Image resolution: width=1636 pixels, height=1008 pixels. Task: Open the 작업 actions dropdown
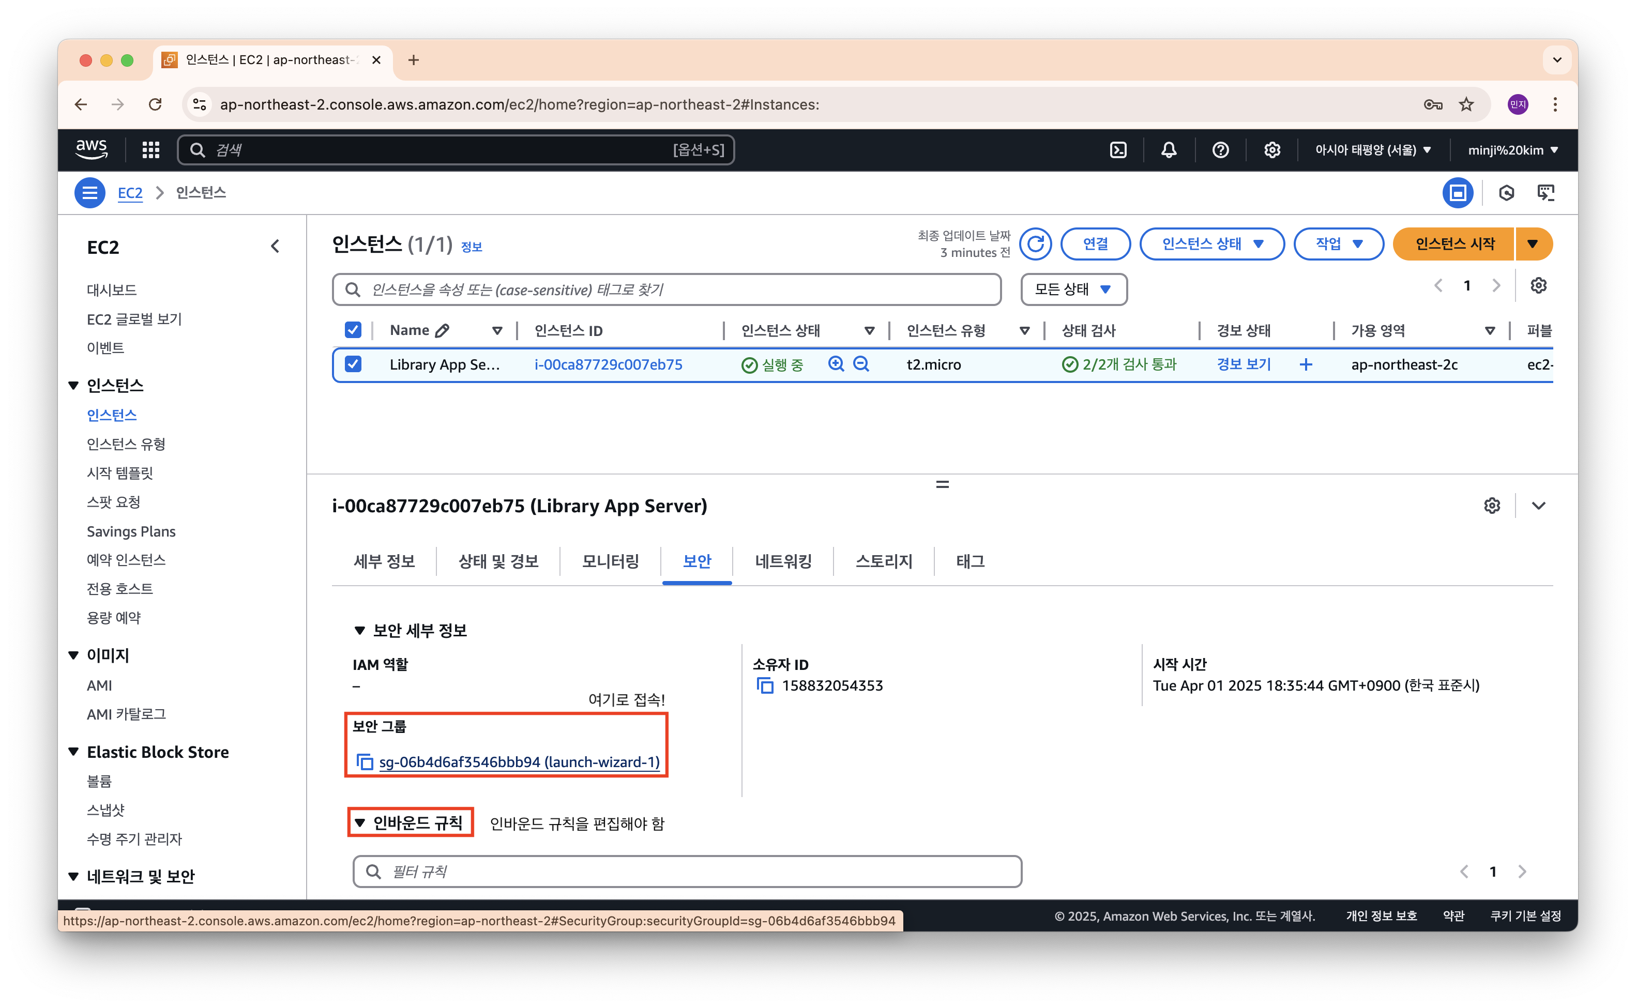(1338, 244)
